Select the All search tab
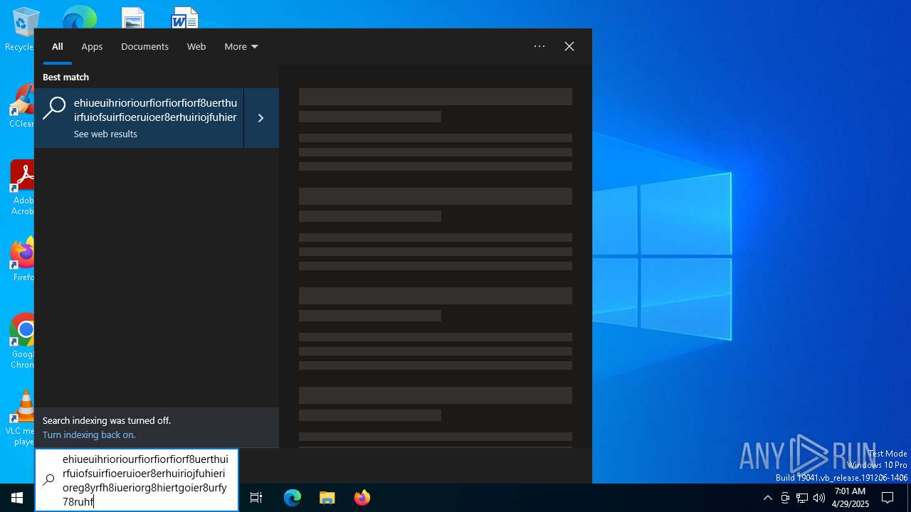This screenshot has width=911, height=512. click(58, 47)
